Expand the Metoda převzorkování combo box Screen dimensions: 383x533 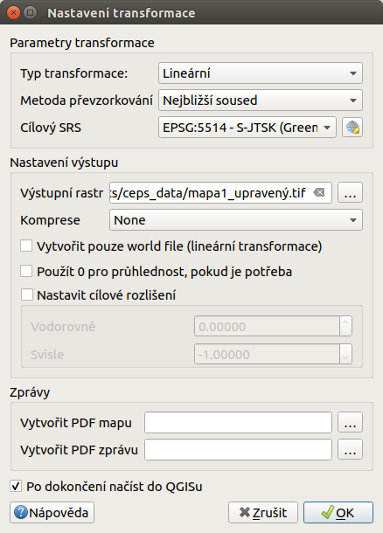click(x=261, y=100)
